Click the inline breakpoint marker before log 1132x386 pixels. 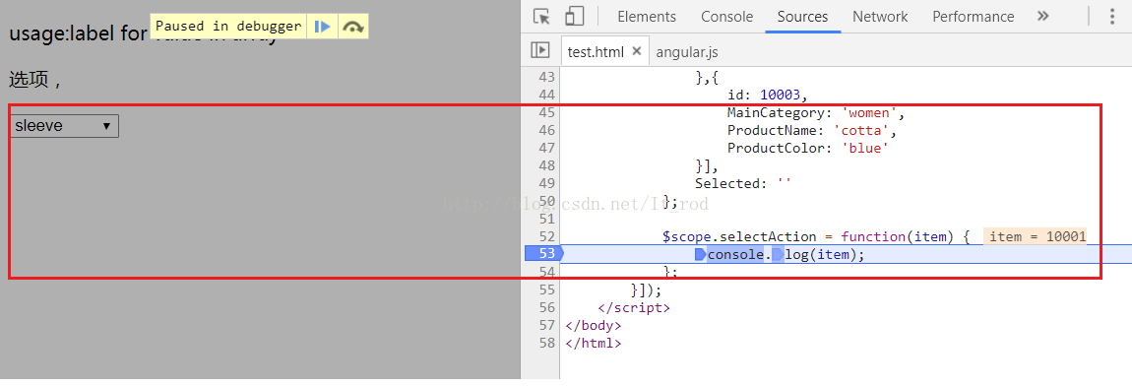tap(778, 254)
